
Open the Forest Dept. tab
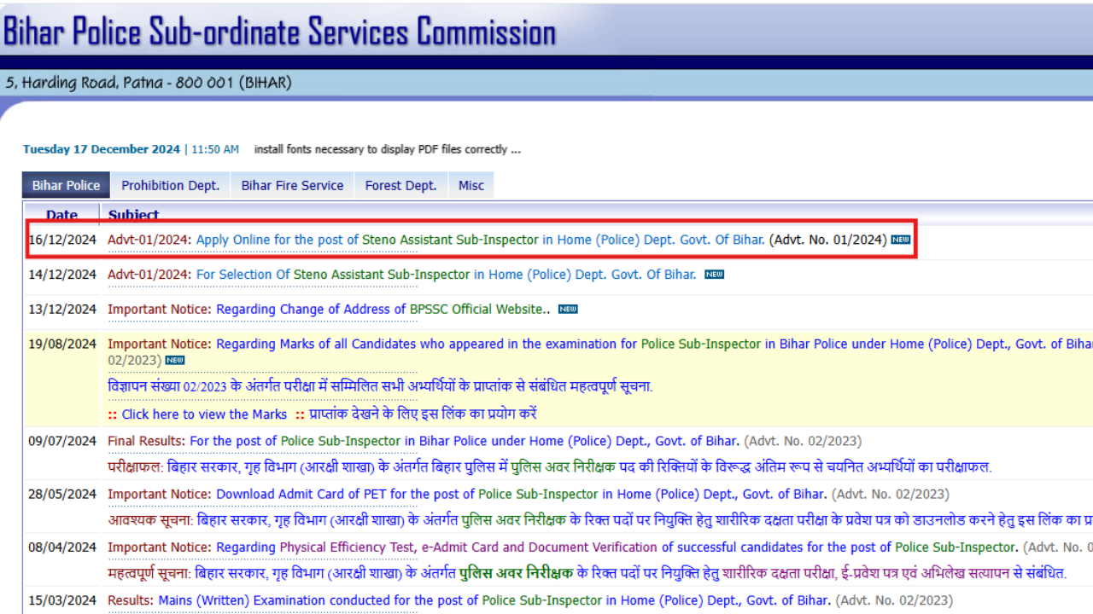[x=400, y=185]
